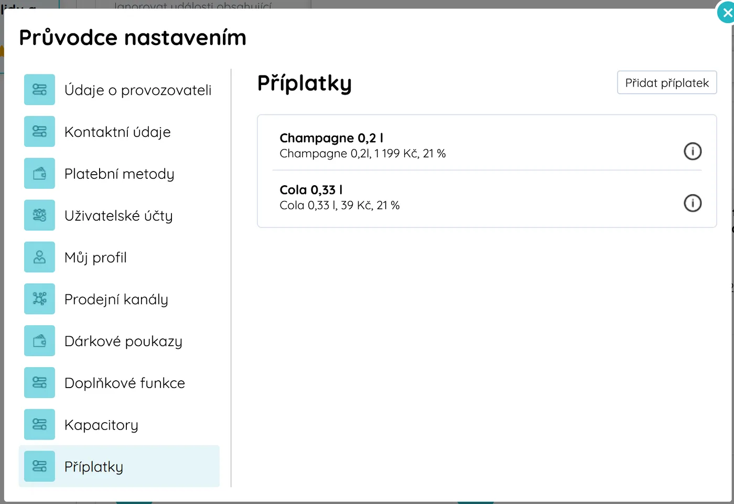Open Prodejní kanály section
Screen dimensions: 734x504
coord(116,299)
